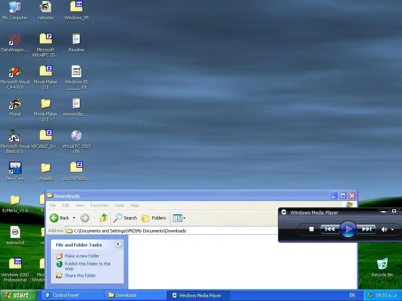This screenshot has width=402, height=301.
Task: Open the View menu in Downloads
Action: click(80, 205)
